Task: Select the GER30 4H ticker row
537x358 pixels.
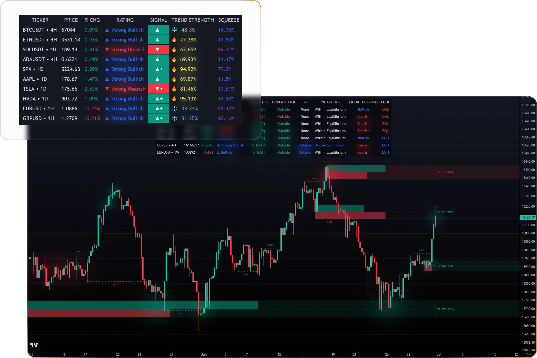Action: pos(166,145)
